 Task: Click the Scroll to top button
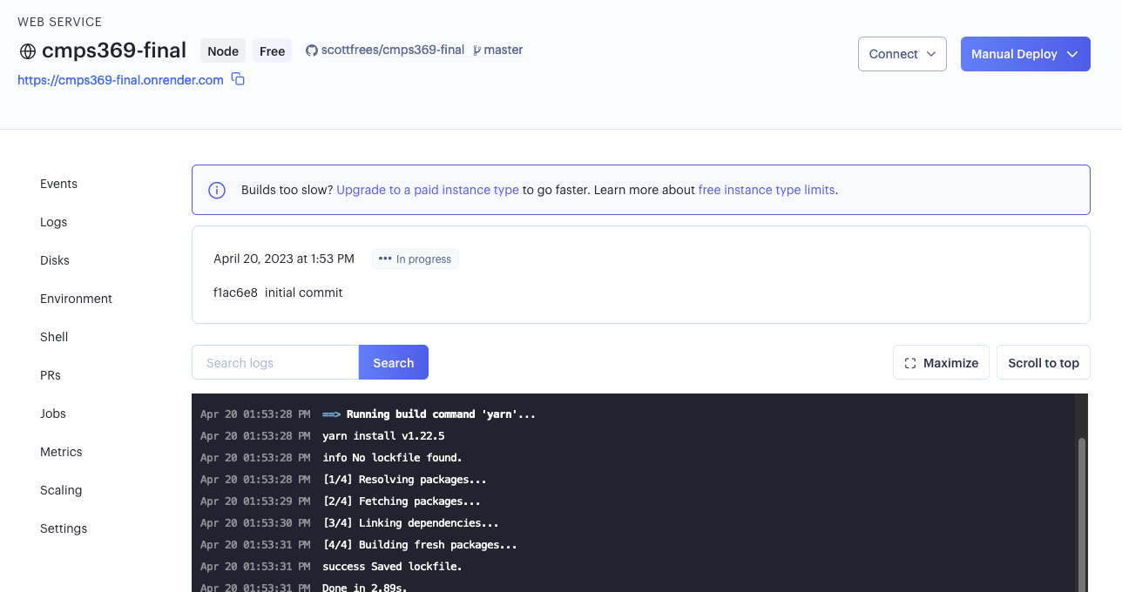[x=1043, y=363]
